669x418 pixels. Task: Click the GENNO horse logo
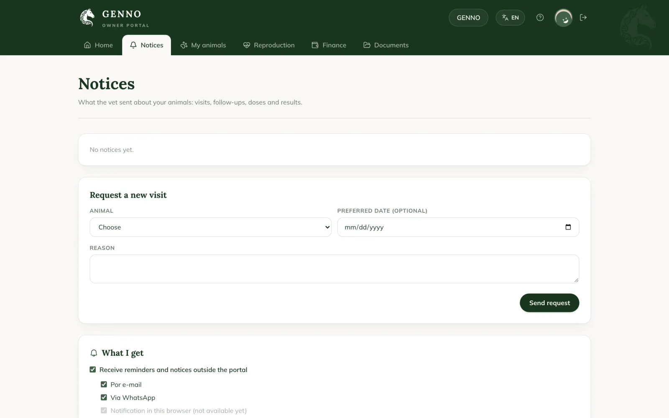[x=87, y=18]
